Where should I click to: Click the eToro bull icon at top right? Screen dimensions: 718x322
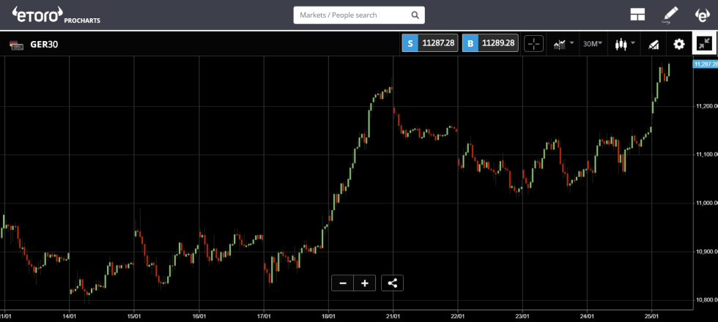(x=701, y=15)
